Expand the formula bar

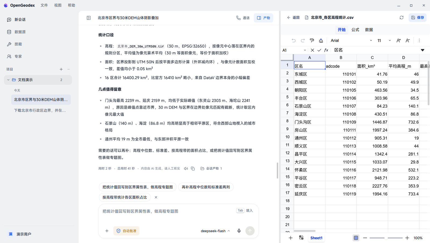click(x=422, y=50)
